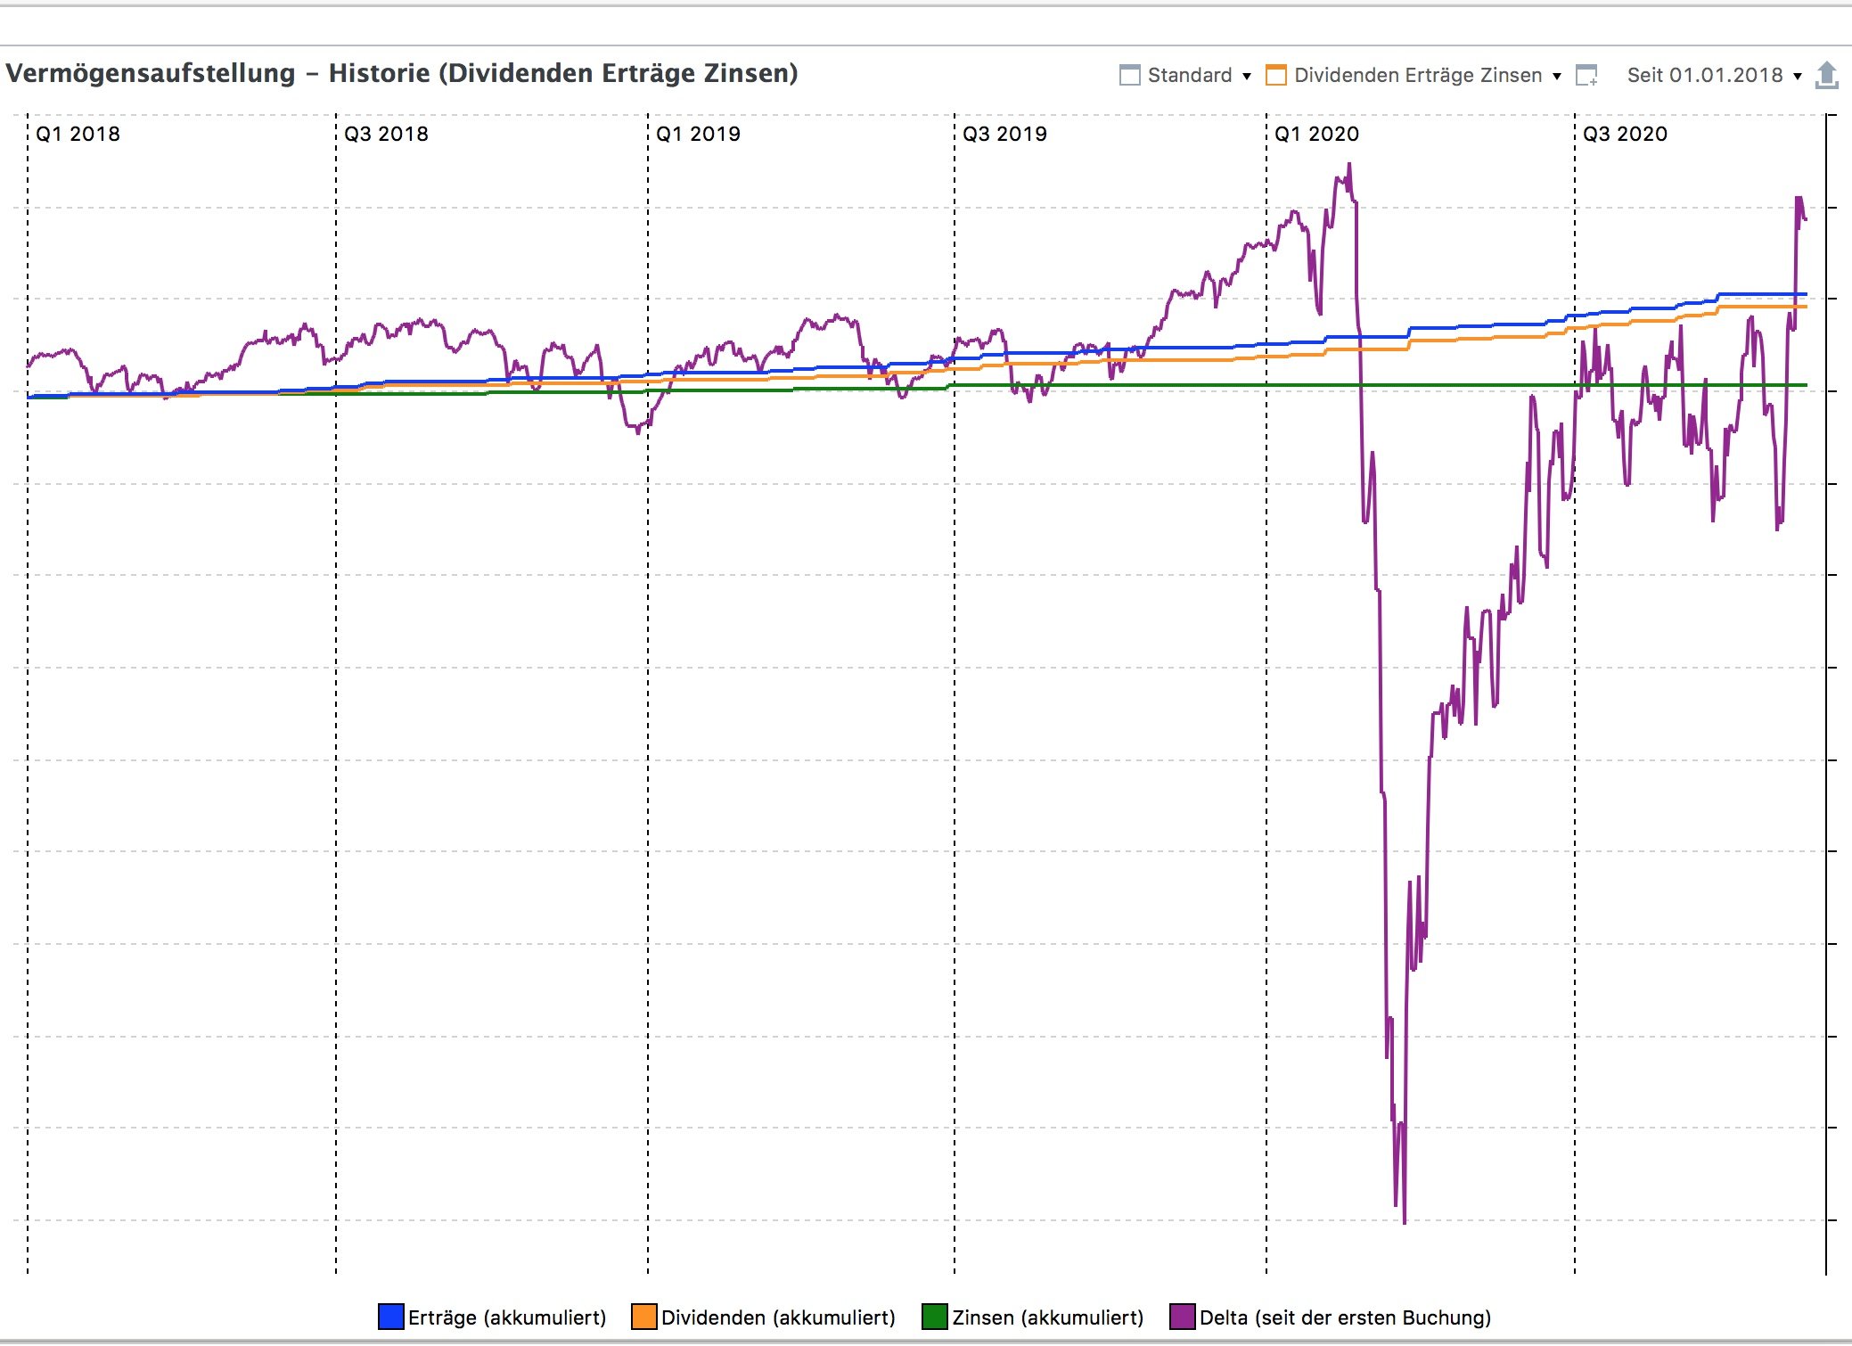The height and width of the screenshot is (1346, 1852).
Task: Click the Erträge (akkumuliert) legend label
Action: click(x=506, y=1317)
